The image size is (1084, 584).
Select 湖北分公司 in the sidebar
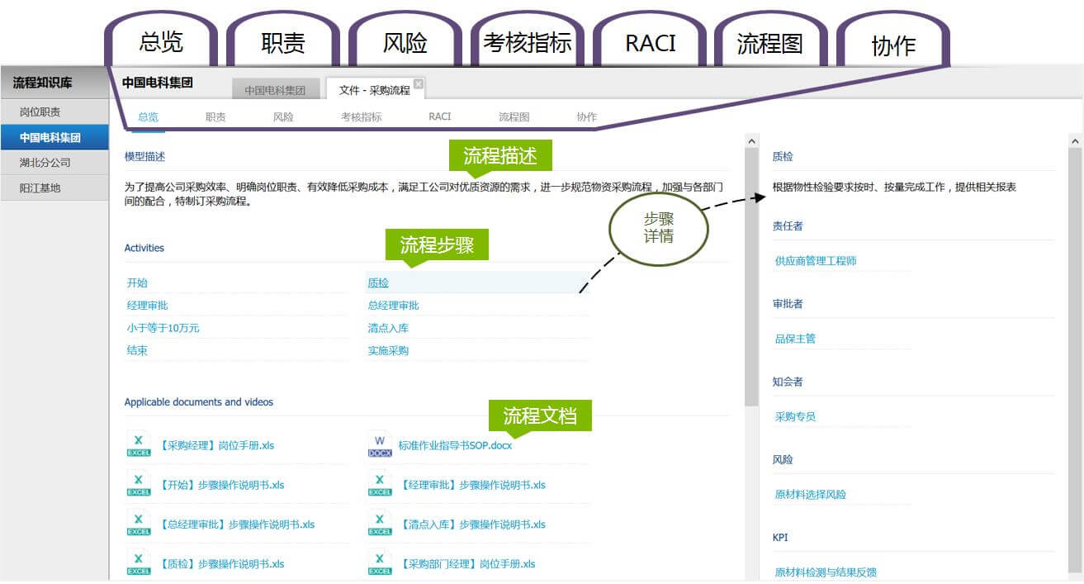pyautogui.click(x=45, y=163)
